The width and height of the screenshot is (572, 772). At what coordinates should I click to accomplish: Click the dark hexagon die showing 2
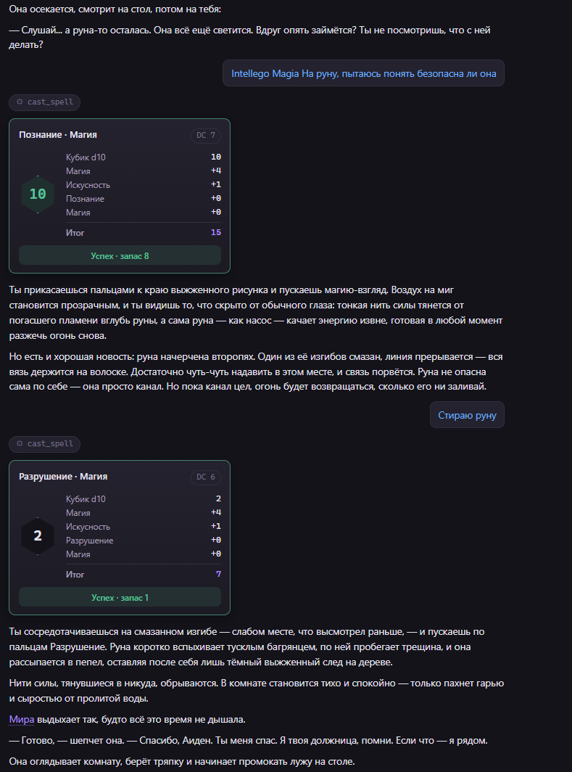coord(38,535)
